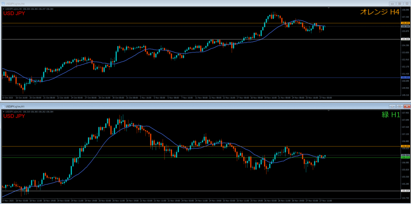Click the 158.090 price scale label in H4
Image resolution: width=411 pixels, height=204 pixels.
[406, 10]
